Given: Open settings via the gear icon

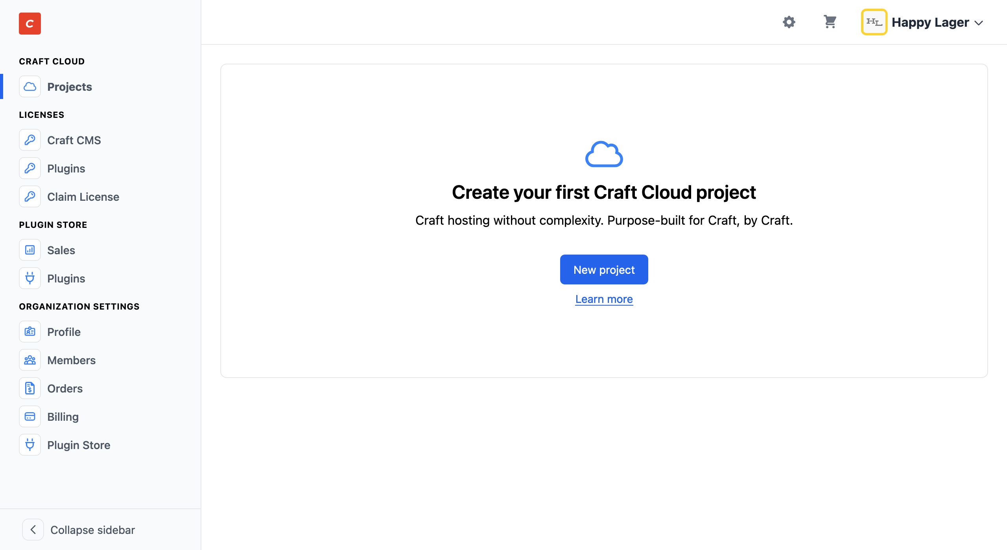Looking at the screenshot, I should tap(789, 22).
